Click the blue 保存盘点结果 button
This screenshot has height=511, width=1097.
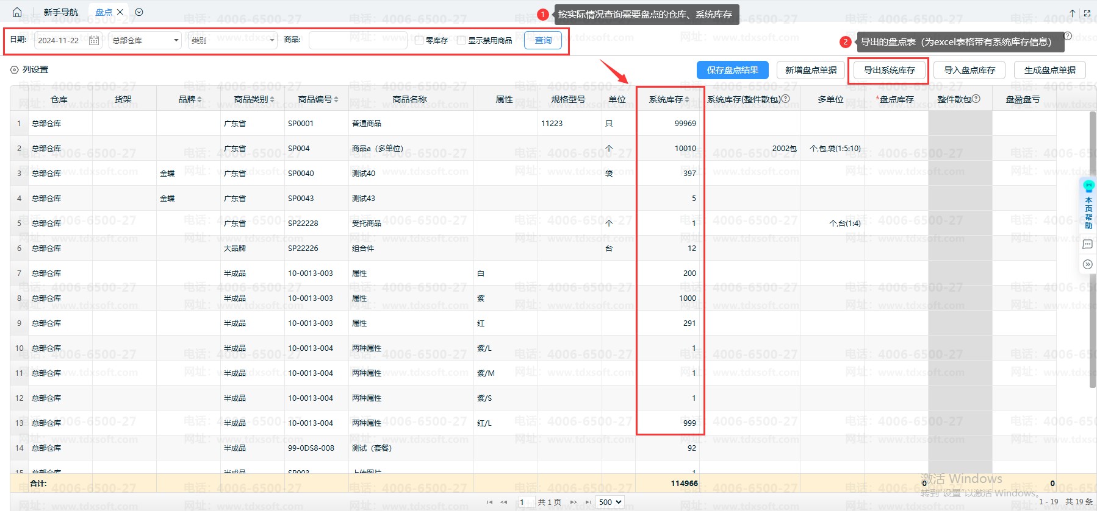(x=732, y=70)
